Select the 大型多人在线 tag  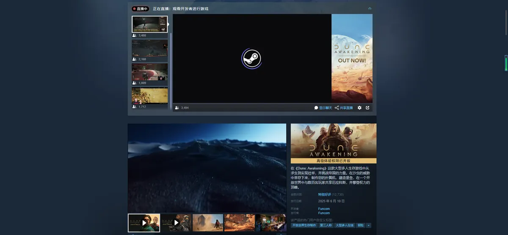coord(345,225)
